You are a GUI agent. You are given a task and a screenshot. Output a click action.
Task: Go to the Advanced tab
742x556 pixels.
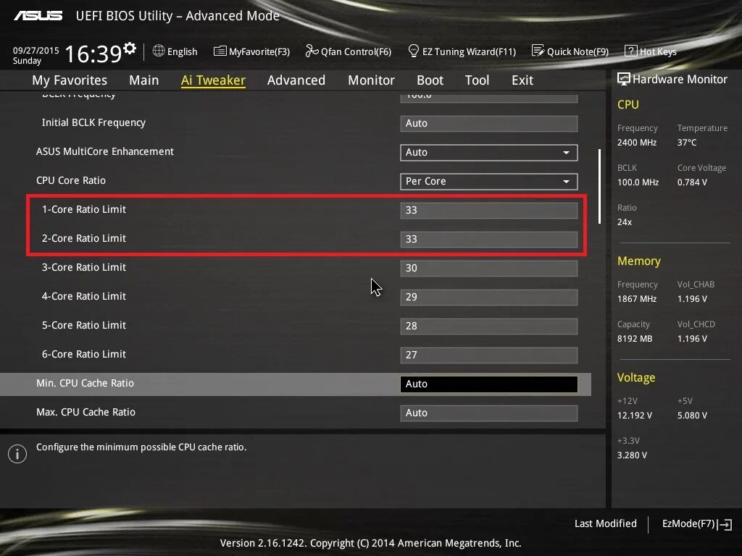(x=296, y=80)
